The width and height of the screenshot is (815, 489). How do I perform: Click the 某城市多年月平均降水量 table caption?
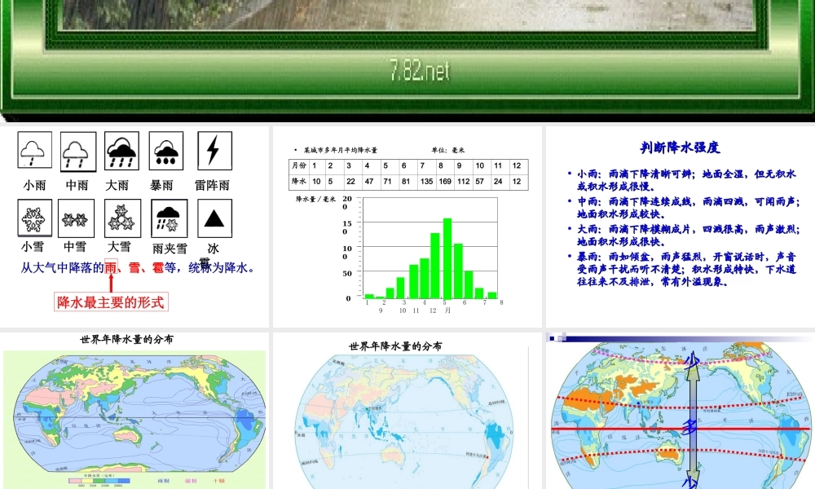341,150
